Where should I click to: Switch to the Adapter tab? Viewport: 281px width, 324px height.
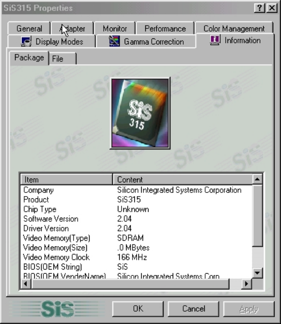72,28
